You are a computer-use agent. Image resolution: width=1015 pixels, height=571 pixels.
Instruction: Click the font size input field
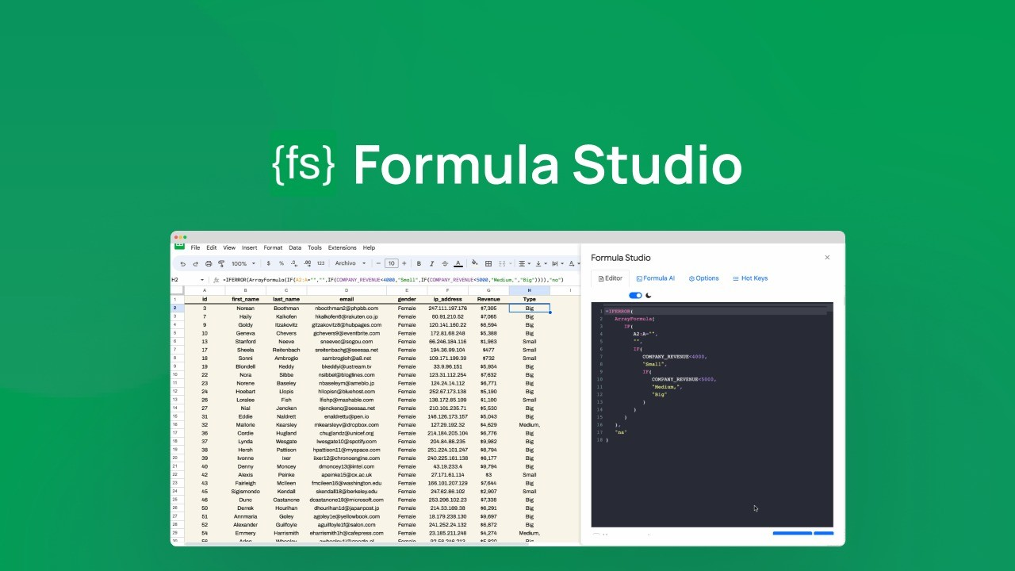391,263
